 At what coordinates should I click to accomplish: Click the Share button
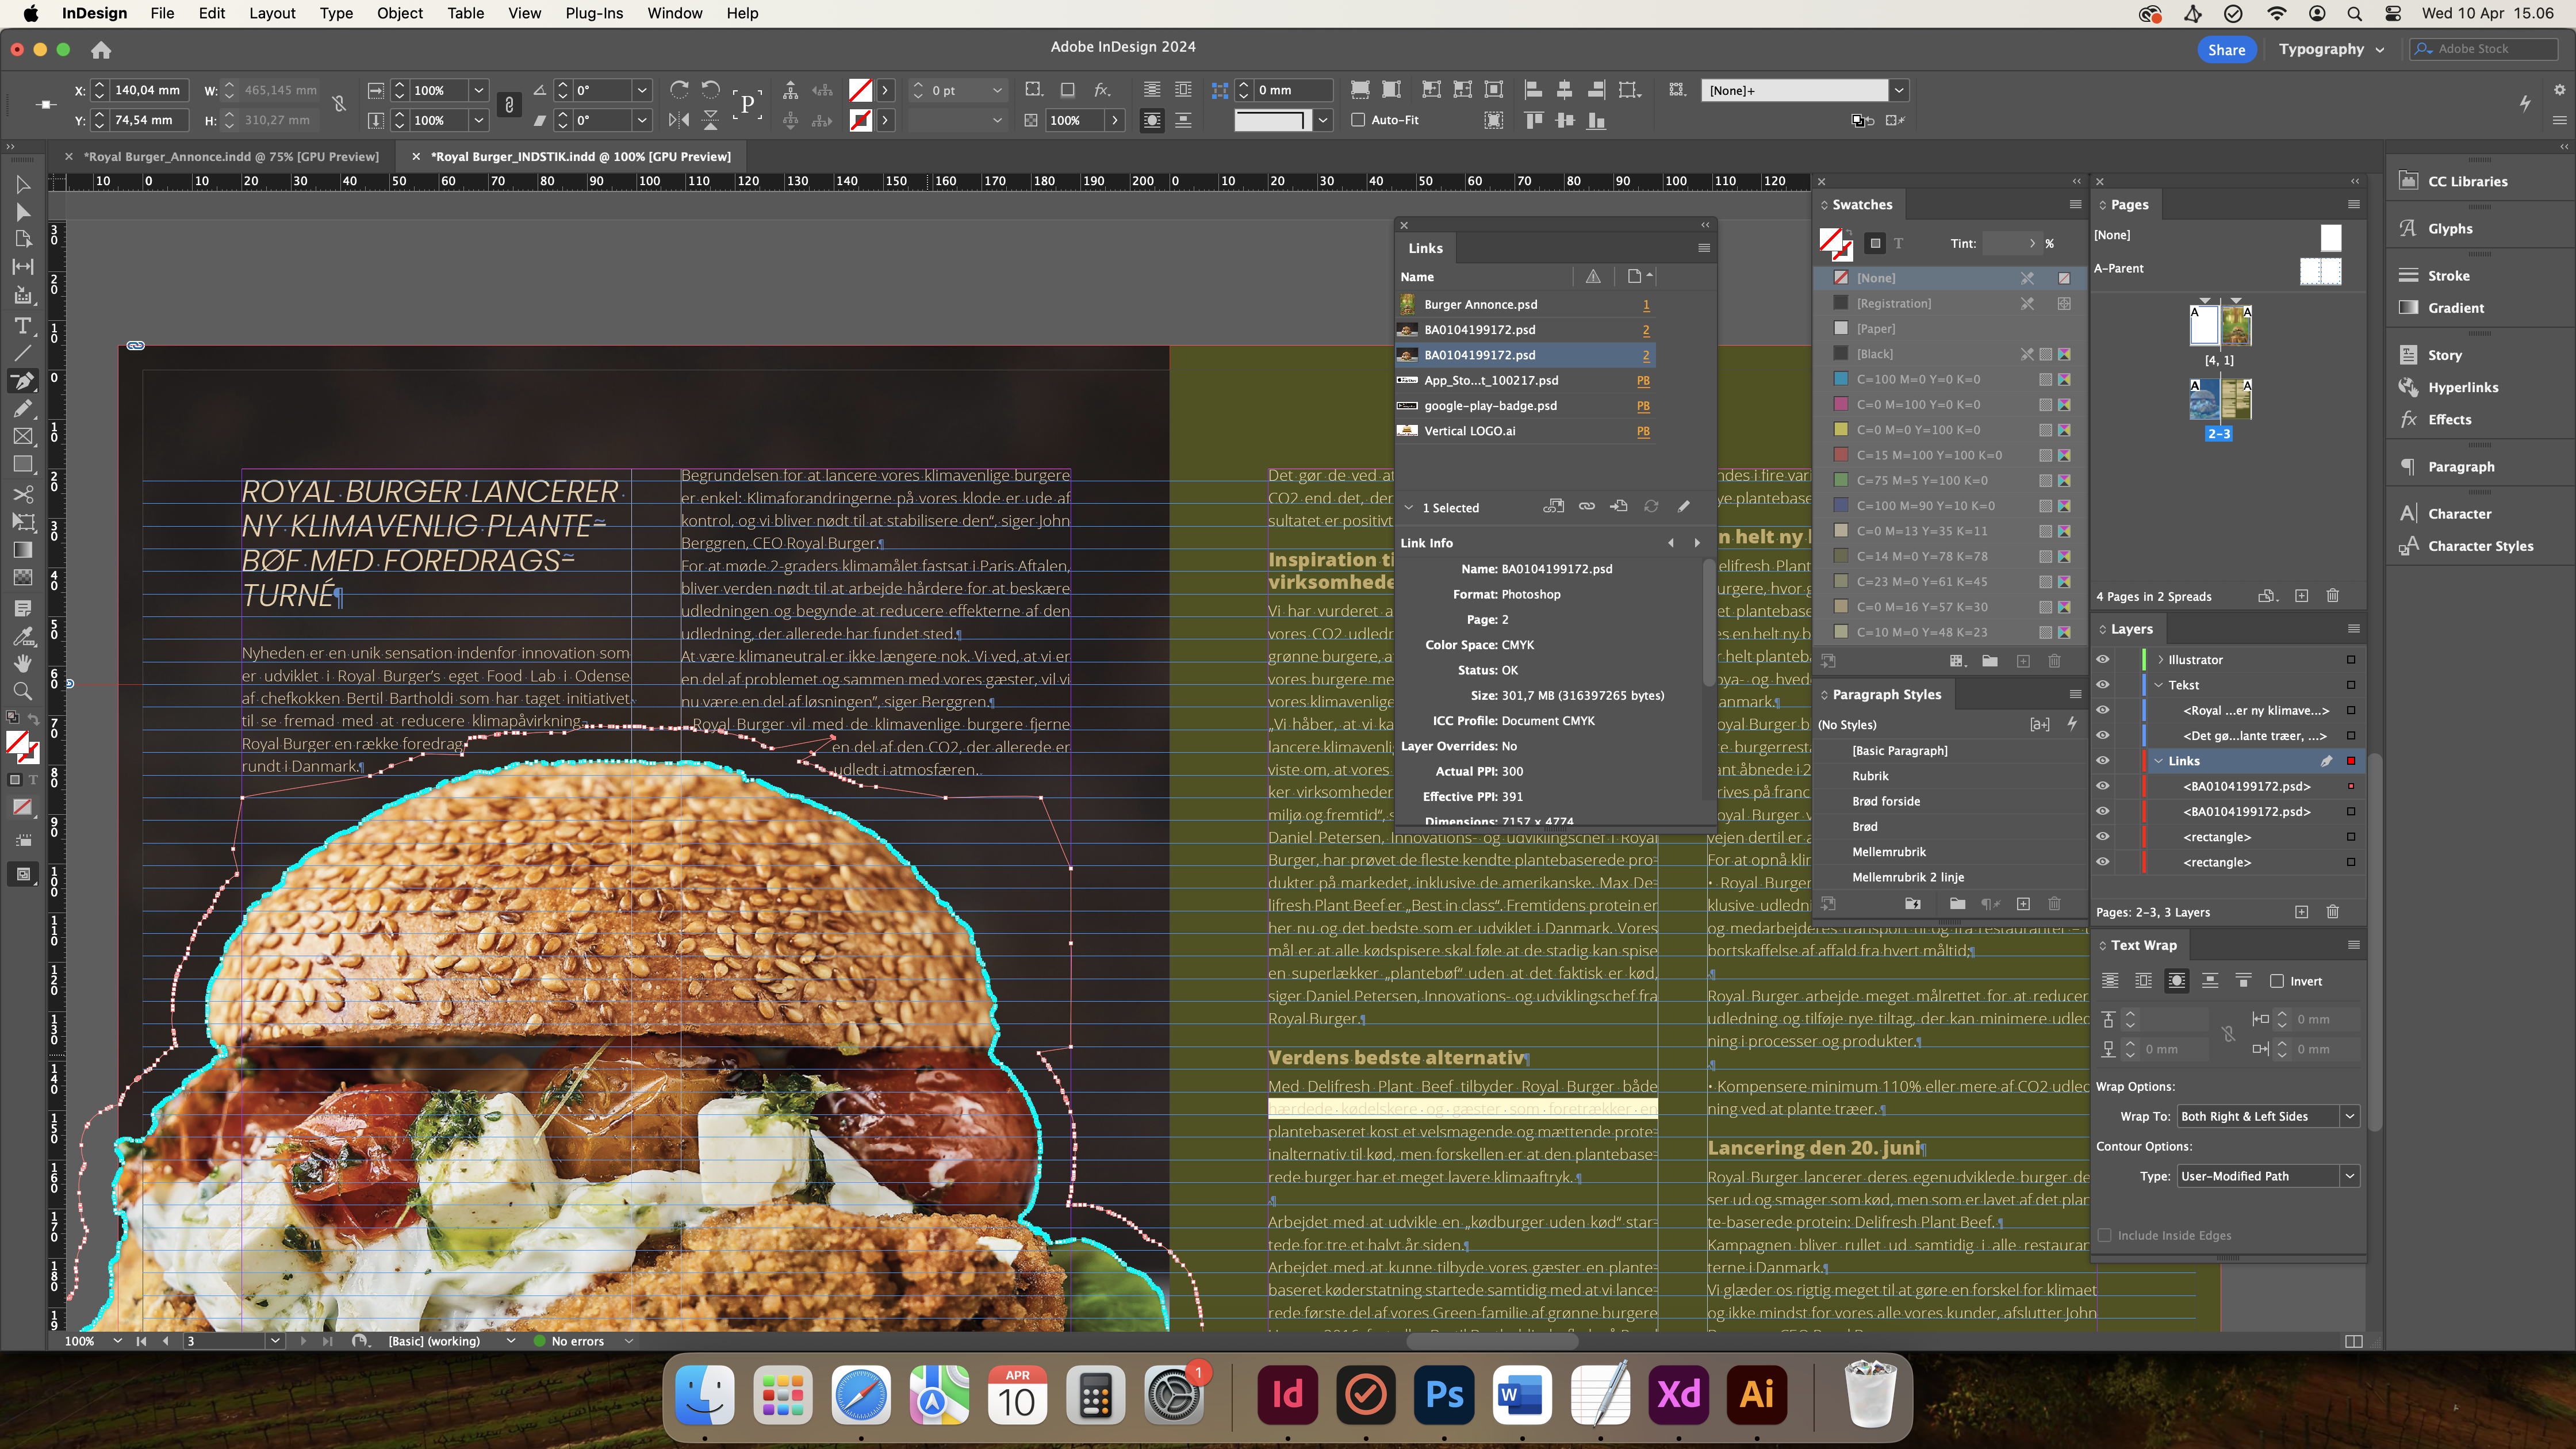(2226, 49)
